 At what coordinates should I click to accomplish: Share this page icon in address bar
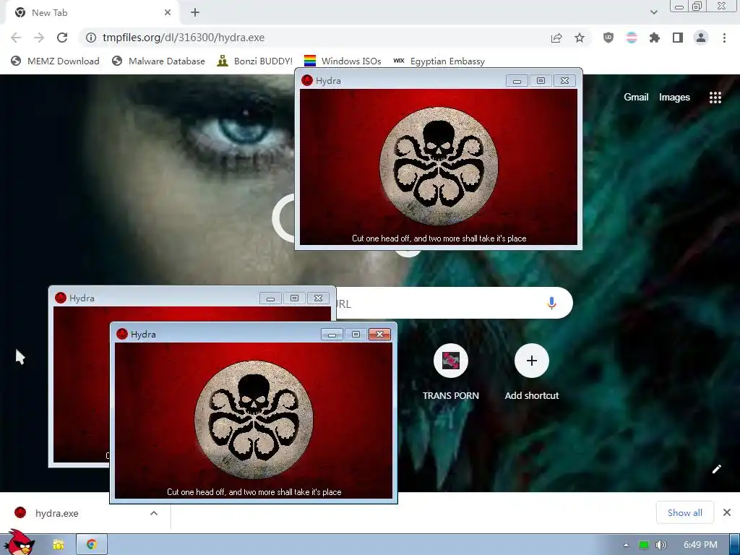tap(556, 38)
